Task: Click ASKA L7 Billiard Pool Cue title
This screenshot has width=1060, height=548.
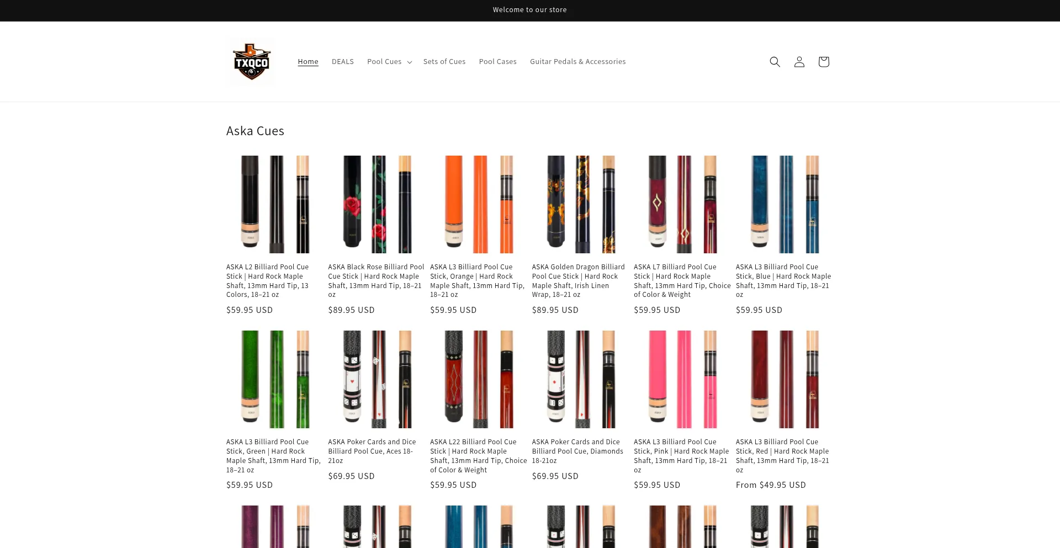Action: point(682,281)
